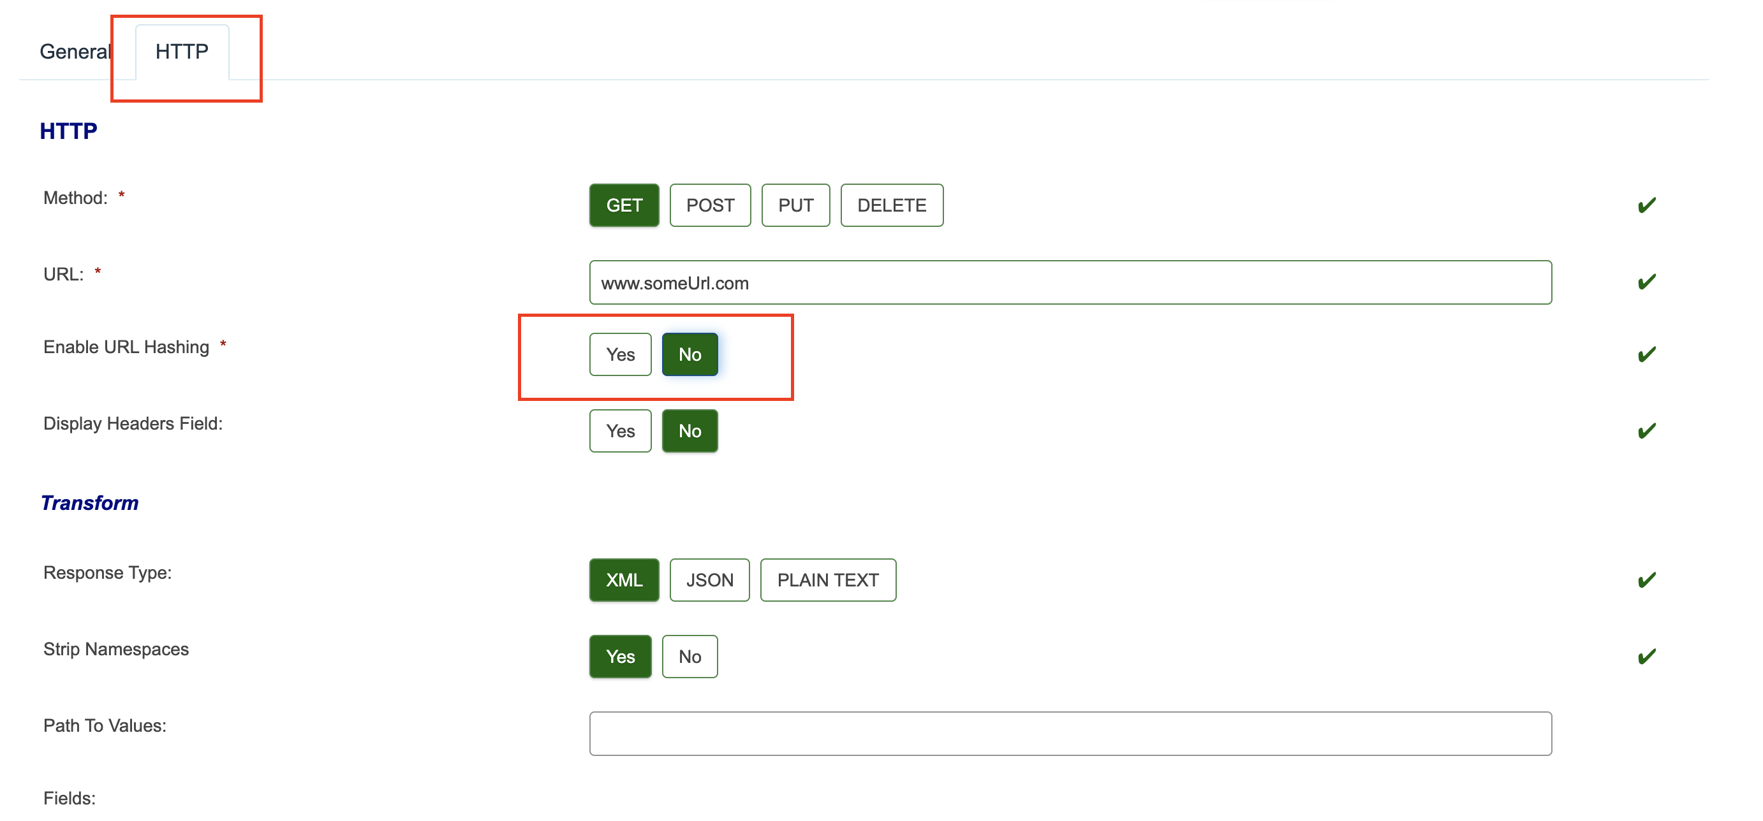
Task: Choose PLAIN TEXT response type
Action: (x=827, y=580)
